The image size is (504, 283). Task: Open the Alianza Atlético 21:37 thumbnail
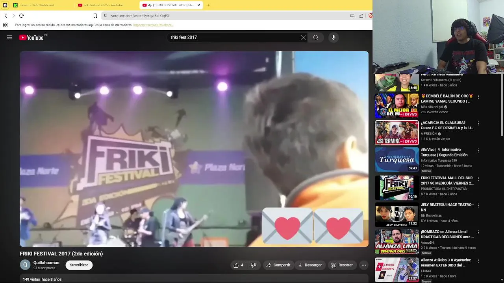point(397,270)
